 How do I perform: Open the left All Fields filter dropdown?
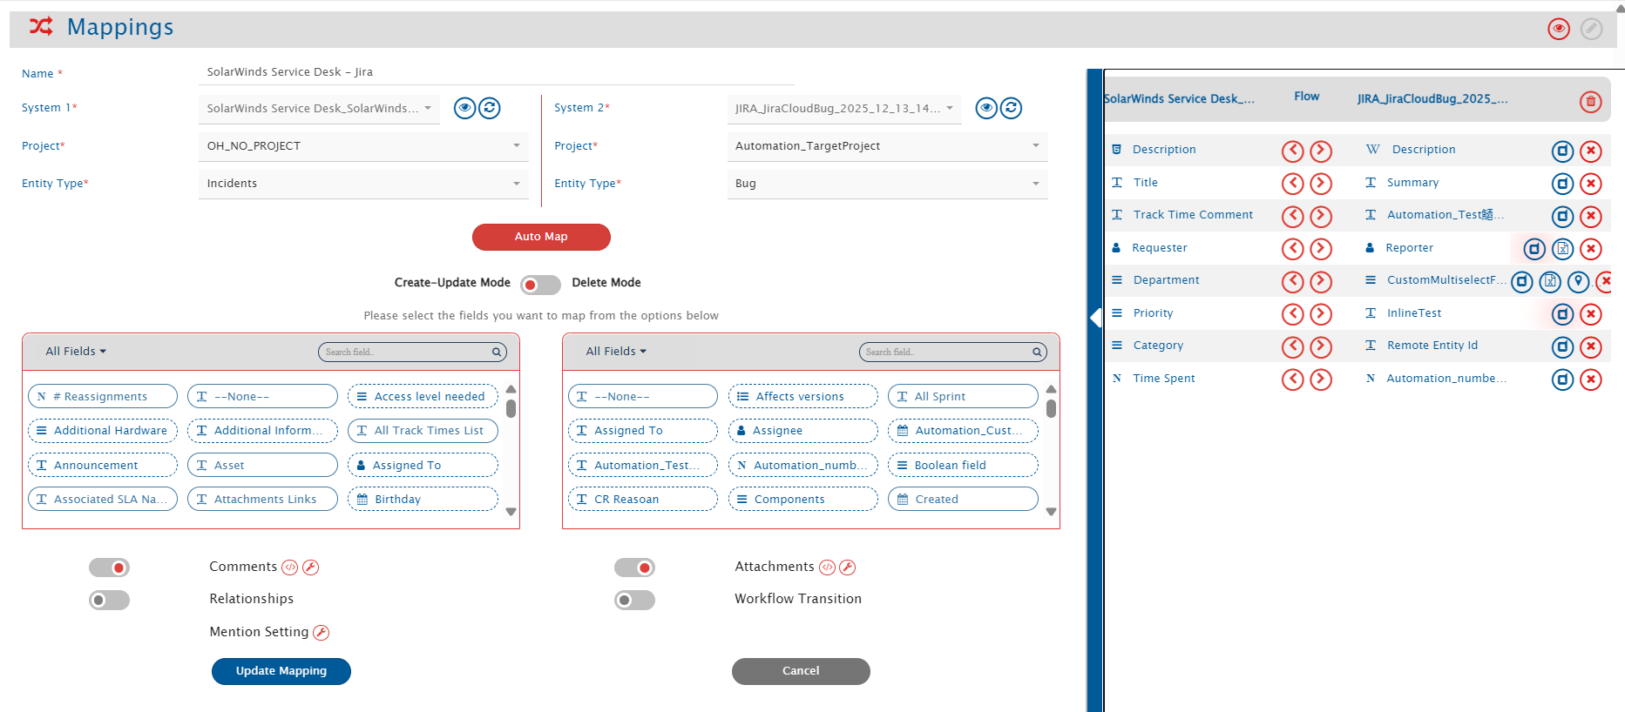pos(76,352)
